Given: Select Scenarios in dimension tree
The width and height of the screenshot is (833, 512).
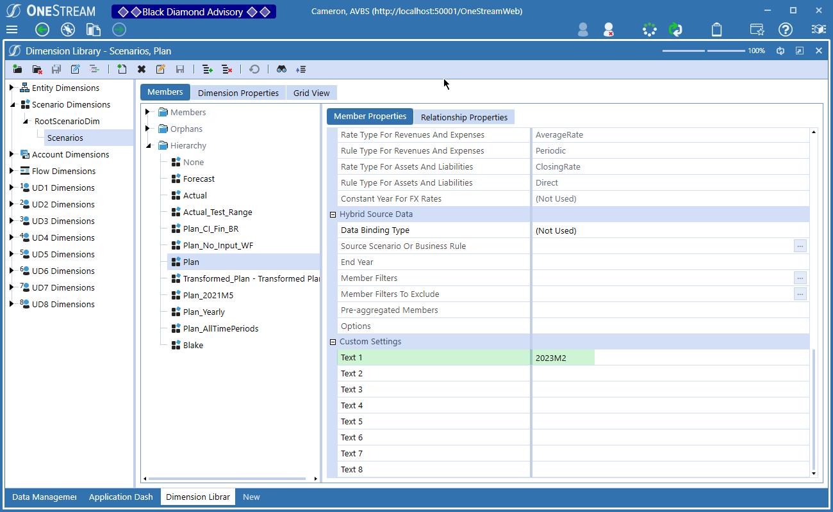Looking at the screenshot, I should coord(65,138).
